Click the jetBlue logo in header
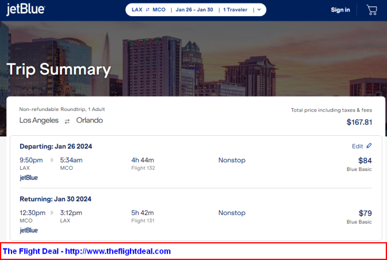Viewport: 387px width, 260px height. click(x=25, y=9)
